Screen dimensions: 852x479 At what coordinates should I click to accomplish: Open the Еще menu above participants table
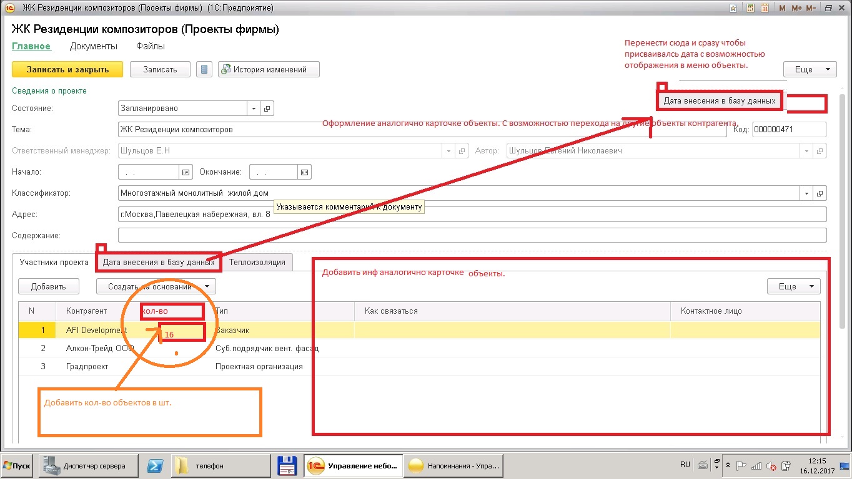tap(793, 286)
